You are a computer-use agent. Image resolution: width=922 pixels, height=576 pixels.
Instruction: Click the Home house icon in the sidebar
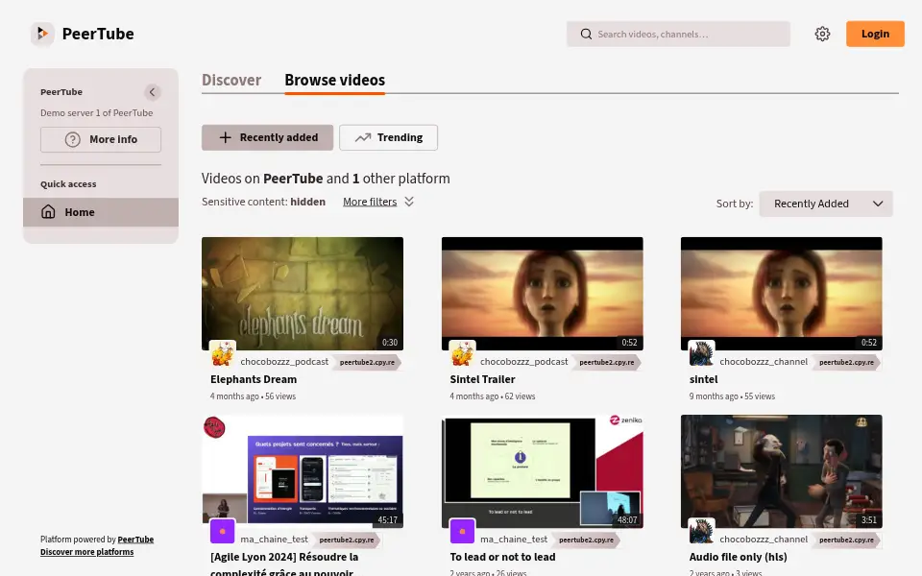(x=48, y=212)
